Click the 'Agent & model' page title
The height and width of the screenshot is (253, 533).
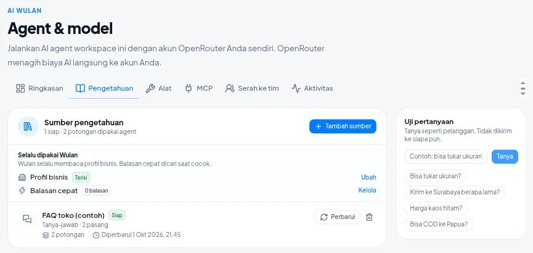(x=60, y=28)
